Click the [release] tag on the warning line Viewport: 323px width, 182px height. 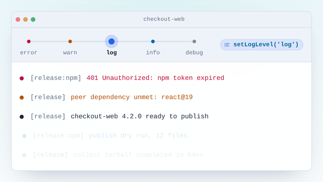pyautogui.click(x=48, y=97)
